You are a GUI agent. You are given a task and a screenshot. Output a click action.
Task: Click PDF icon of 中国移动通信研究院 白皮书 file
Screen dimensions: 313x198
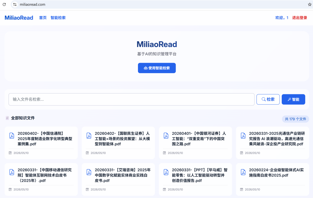pyautogui.click(x=12, y=172)
